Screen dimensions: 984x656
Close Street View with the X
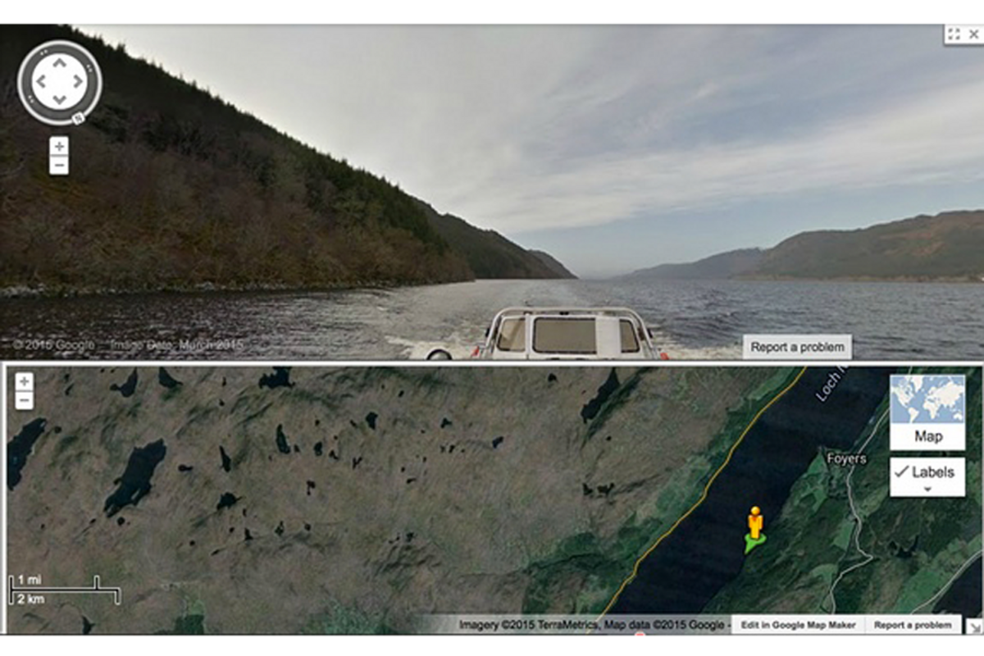tap(973, 34)
